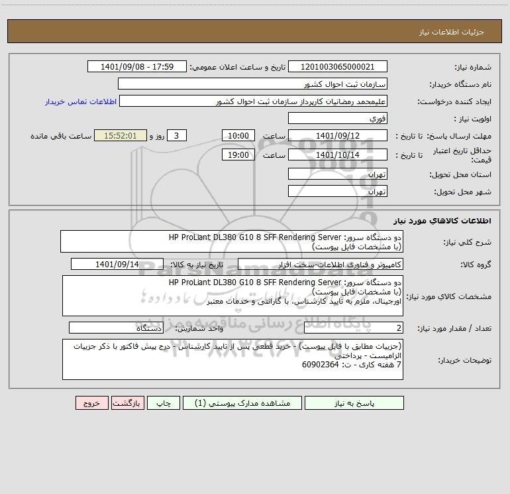Click the 'پاسخ به نیاز' button

[x=354, y=403]
